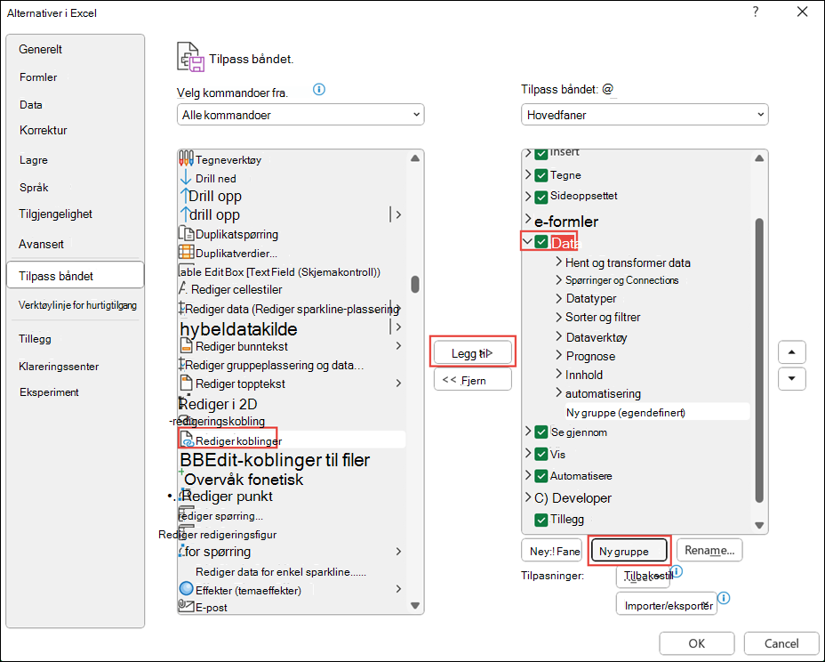Expand the Hent og transformer data group
The image size is (825, 662).
559,262
